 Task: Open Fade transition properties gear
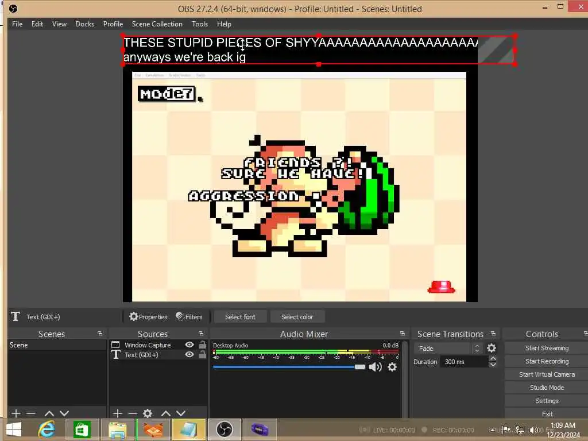(x=492, y=349)
